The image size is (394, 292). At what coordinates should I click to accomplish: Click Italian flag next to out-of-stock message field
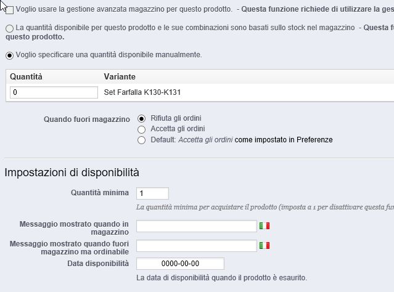(265, 246)
